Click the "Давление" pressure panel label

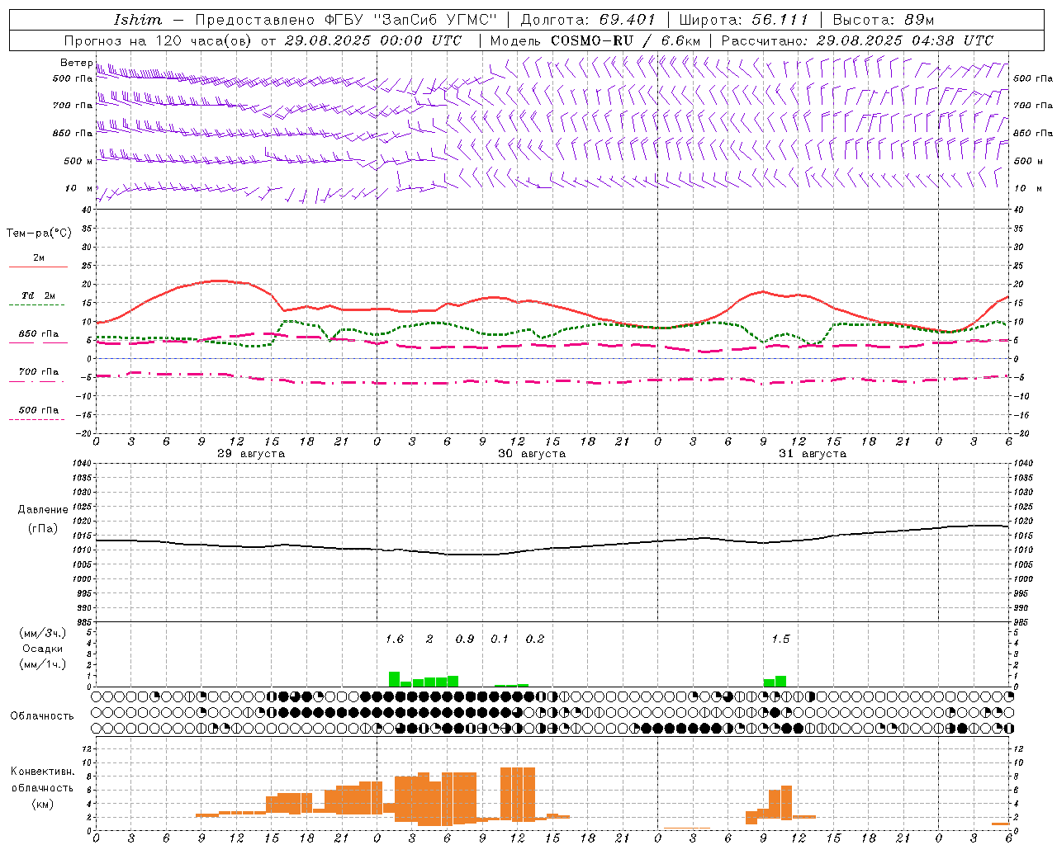click(x=43, y=510)
